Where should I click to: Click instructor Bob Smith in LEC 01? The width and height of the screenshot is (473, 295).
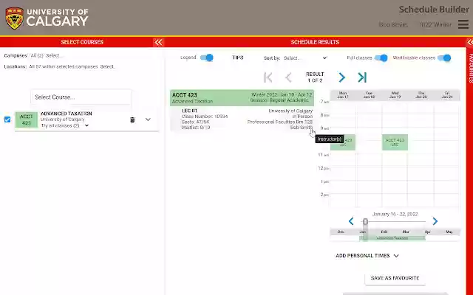(x=301, y=128)
